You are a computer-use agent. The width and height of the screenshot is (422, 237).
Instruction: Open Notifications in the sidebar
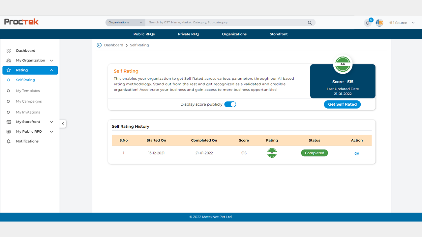pos(27,141)
